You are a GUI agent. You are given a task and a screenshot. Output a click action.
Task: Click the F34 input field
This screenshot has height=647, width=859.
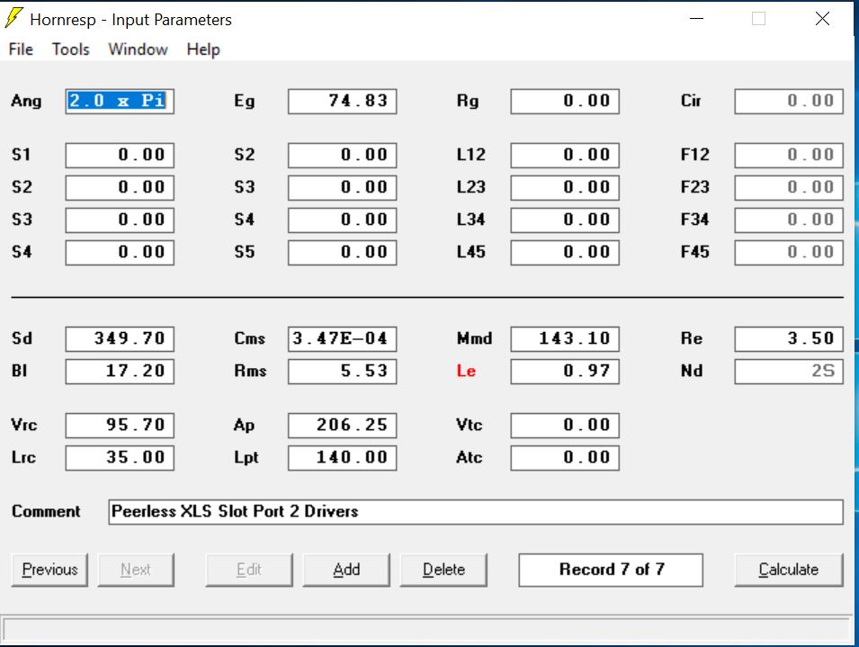click(789, 220)
